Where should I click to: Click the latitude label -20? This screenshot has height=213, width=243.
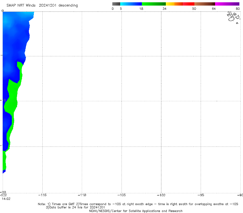tap(3, 192)
